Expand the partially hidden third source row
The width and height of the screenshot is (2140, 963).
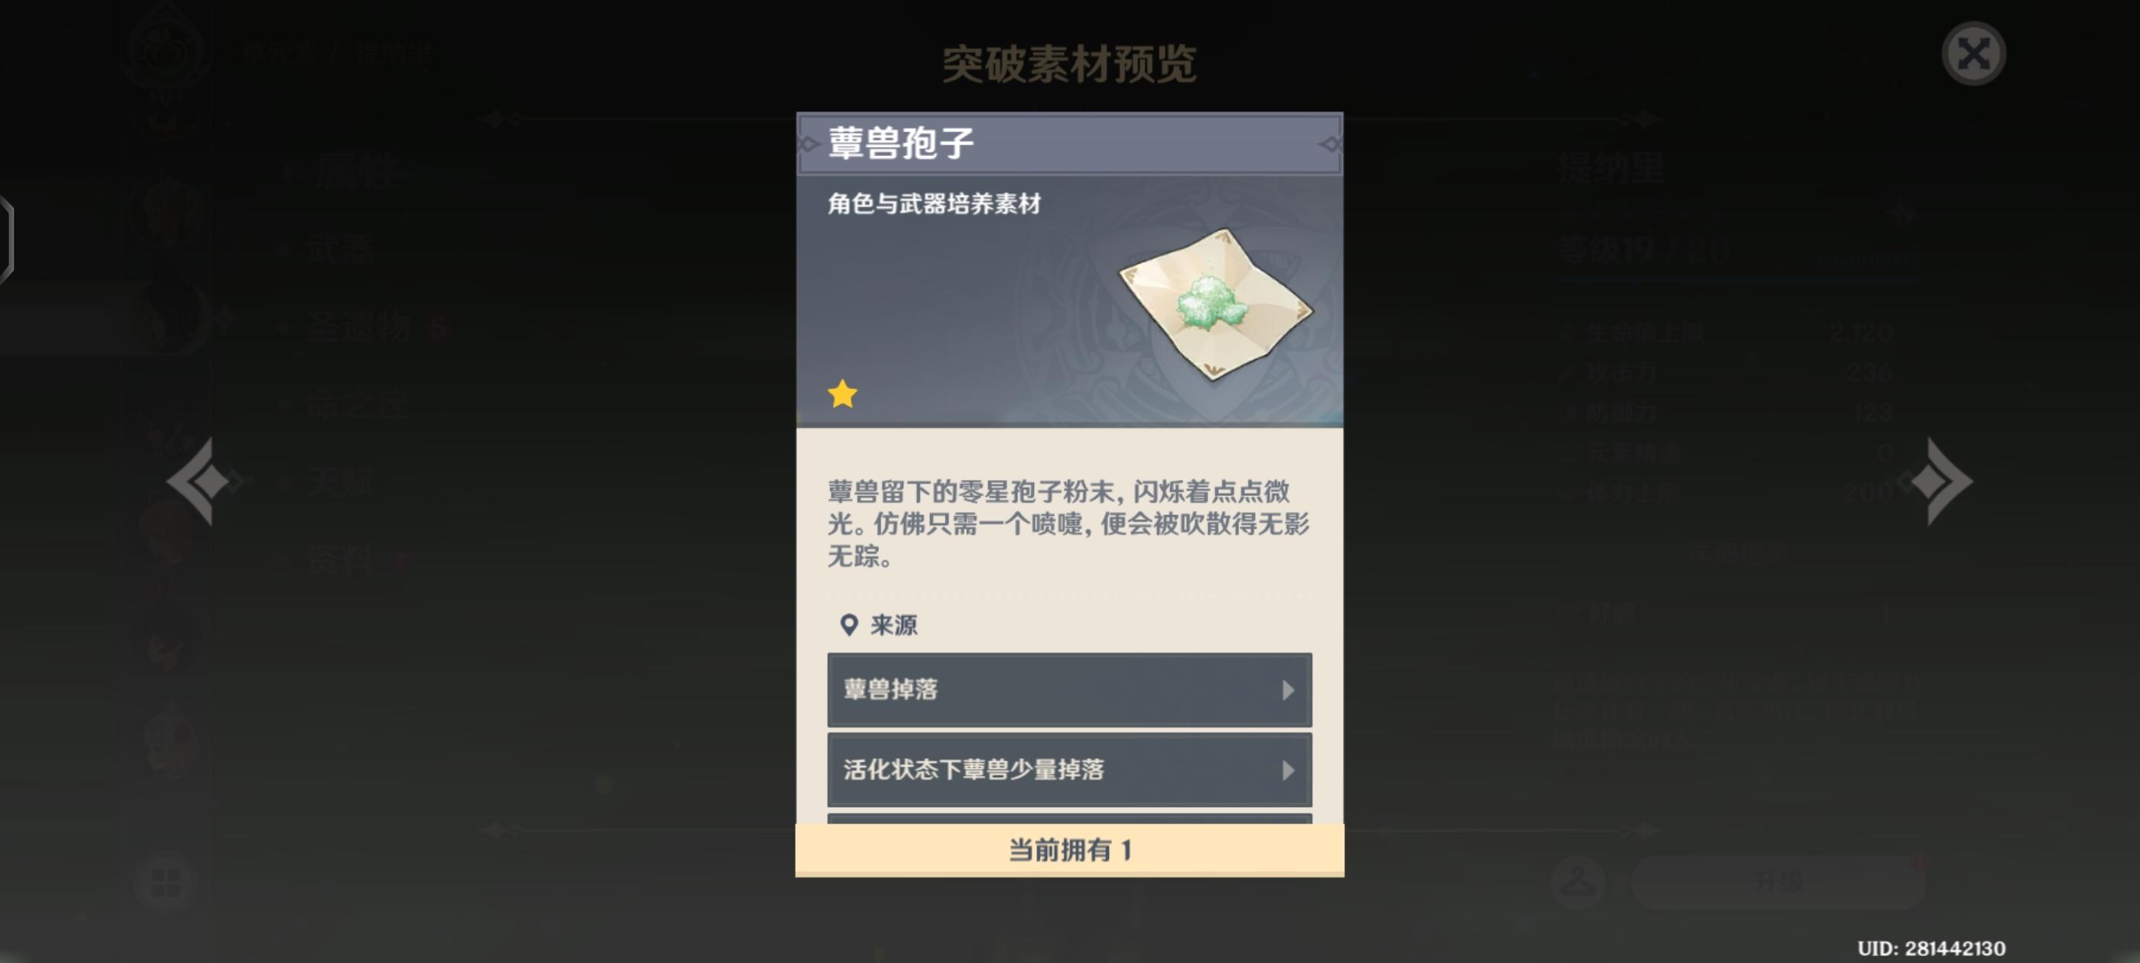[1069, 819]
